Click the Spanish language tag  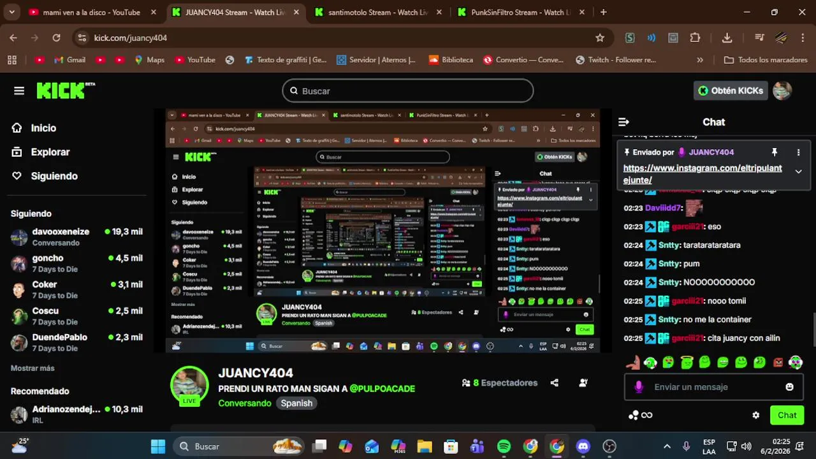[x=296, y=403]
